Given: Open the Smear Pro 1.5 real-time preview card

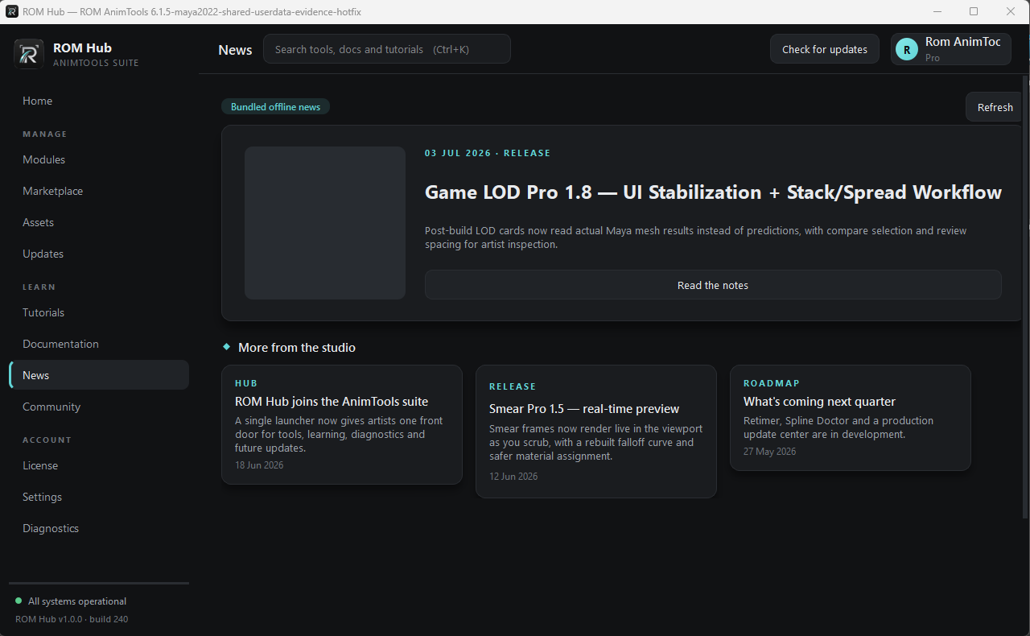Looking at the screenshot, I should 596,432.
